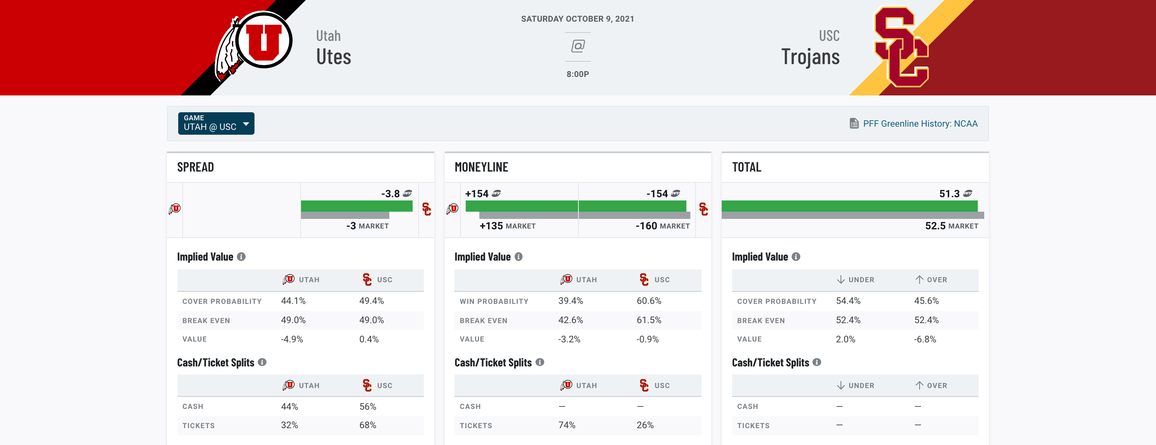This screenshot has width=1156, height=445.
Task: Click info icon beside Moneyline Cash/Ticket Splits
Action: (x=540, y=362)
